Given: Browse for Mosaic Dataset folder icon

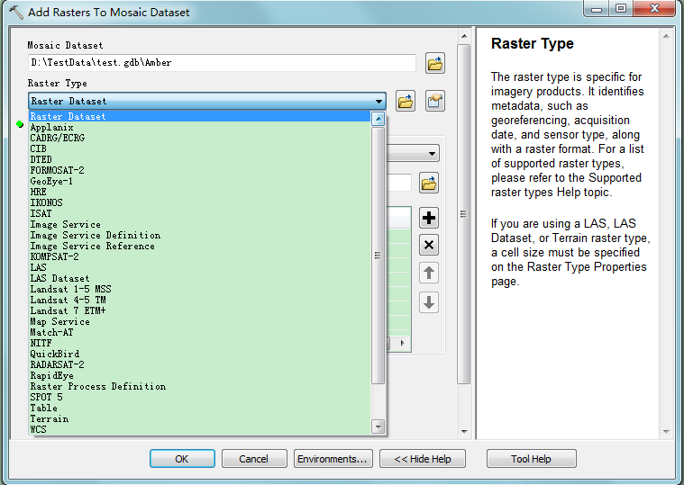Looking at the screenshot, I should 434,64.
